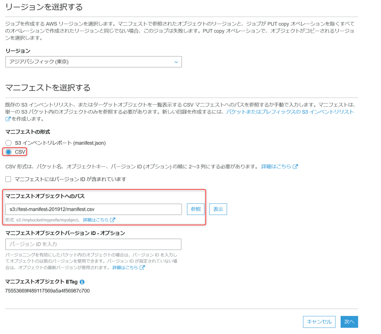Open the 詳細はこちら link after CSV format description
Screen dimensions: 381x334
tap(276, 167)
